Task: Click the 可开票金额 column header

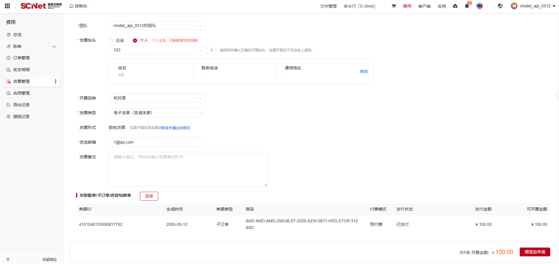Action: click(x=537, y=209)
